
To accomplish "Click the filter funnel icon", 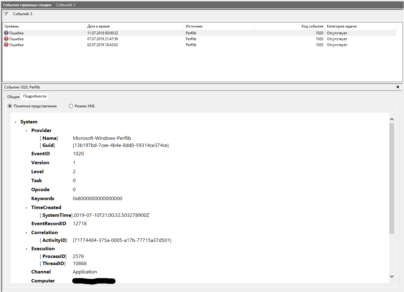I will tap(6, 14).
